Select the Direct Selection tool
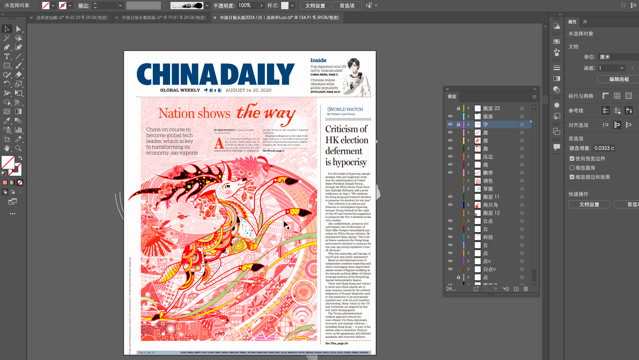639x360 pixels. pyautogui.click(x=18, y=29)
